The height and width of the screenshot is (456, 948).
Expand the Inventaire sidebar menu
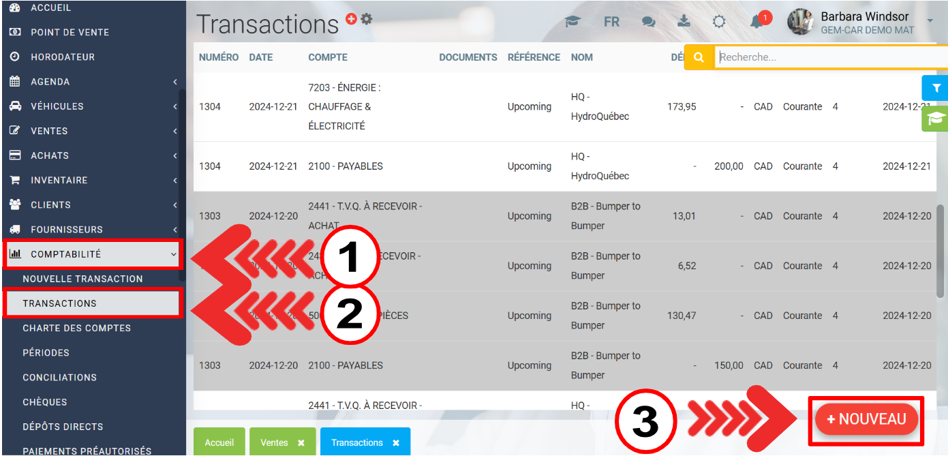click(93, 181)
